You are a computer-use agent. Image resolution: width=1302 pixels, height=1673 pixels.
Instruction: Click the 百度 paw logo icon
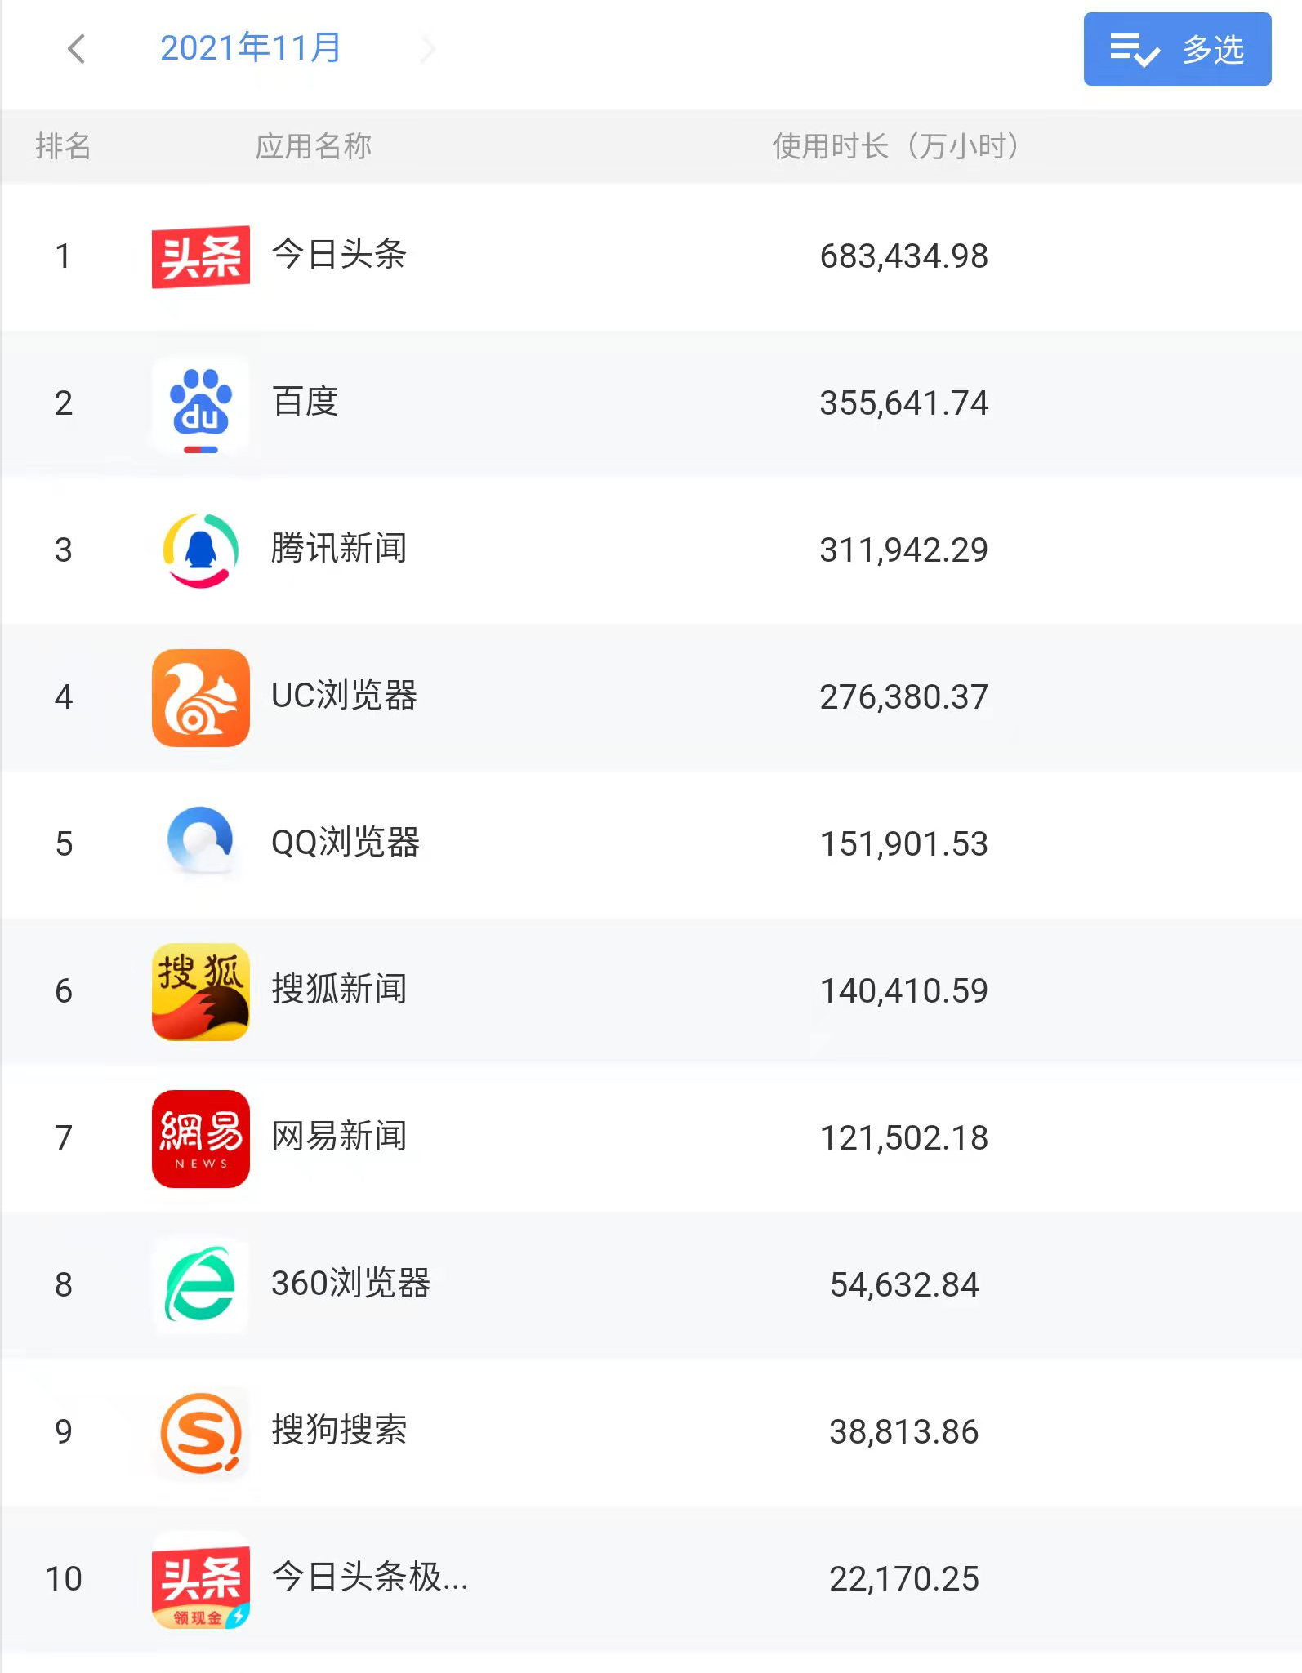[201, 404]
